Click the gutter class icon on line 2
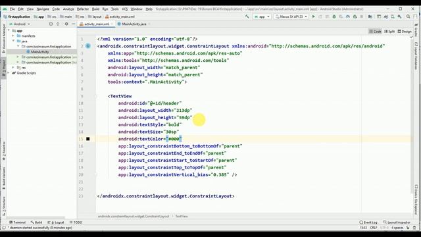The image size is (421, 237). 88,46
